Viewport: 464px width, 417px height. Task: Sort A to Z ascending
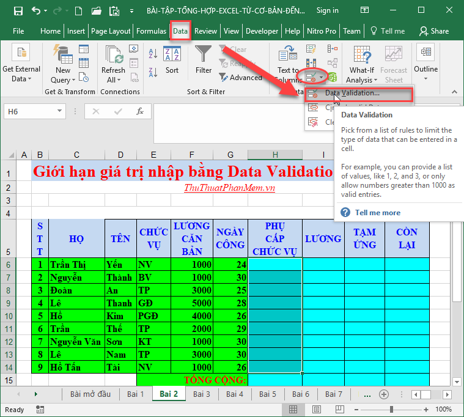point(153,54)
